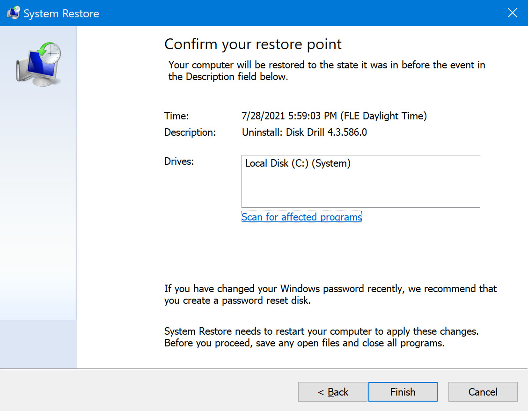This screenshot has height=411, width=528.
Task: Select Local Disk (C:) (System) drive entry
Action: [x=298, y=163]
